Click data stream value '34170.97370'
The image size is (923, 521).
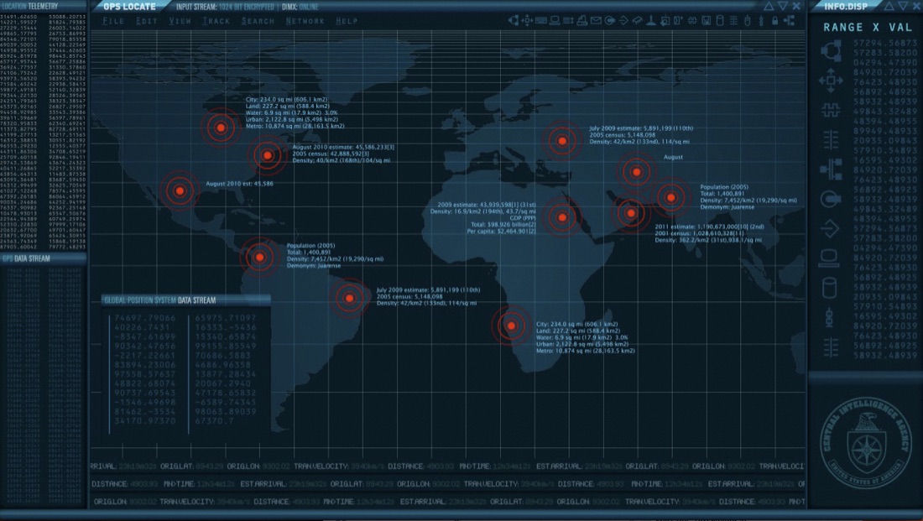(145, 421)
